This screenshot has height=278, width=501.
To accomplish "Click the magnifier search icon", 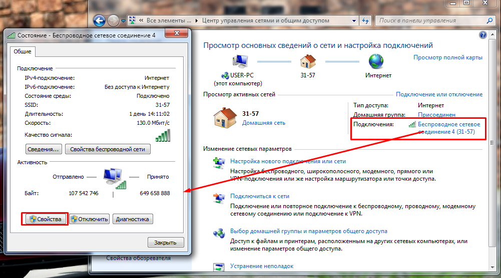I will coord(490,20).
